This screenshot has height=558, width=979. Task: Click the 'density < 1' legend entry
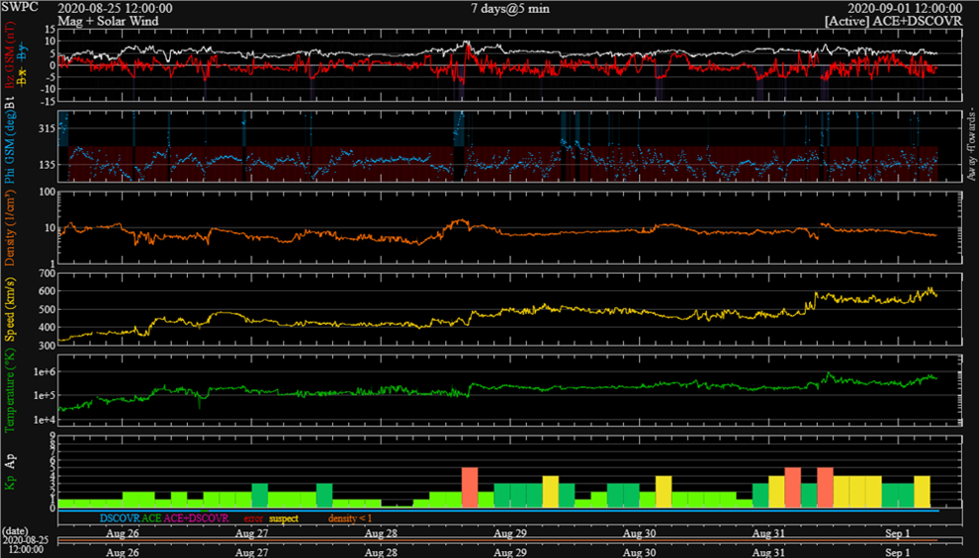(350, 518)
